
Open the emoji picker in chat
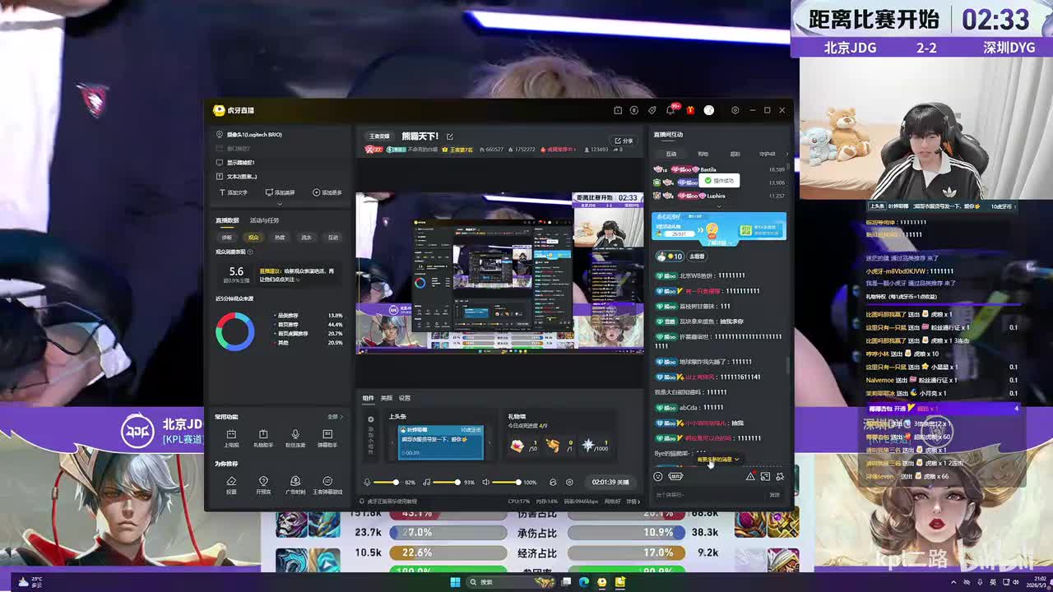[658, 476]
